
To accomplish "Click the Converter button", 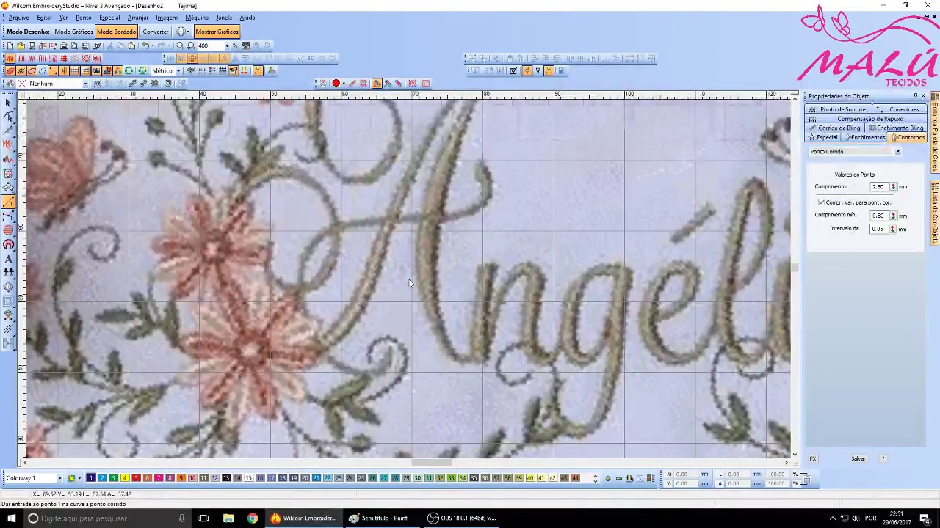I will [x=156, y=32].
